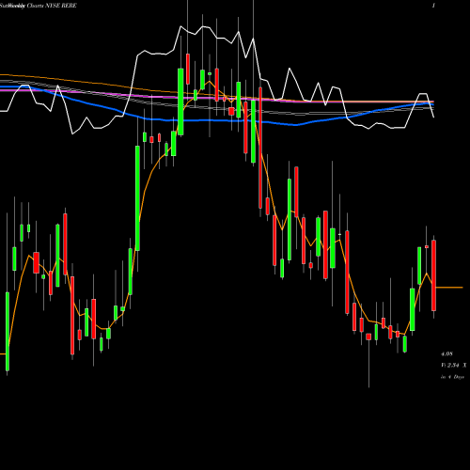Click the orange horizontal stub right of last candle

tap(449, 288)
